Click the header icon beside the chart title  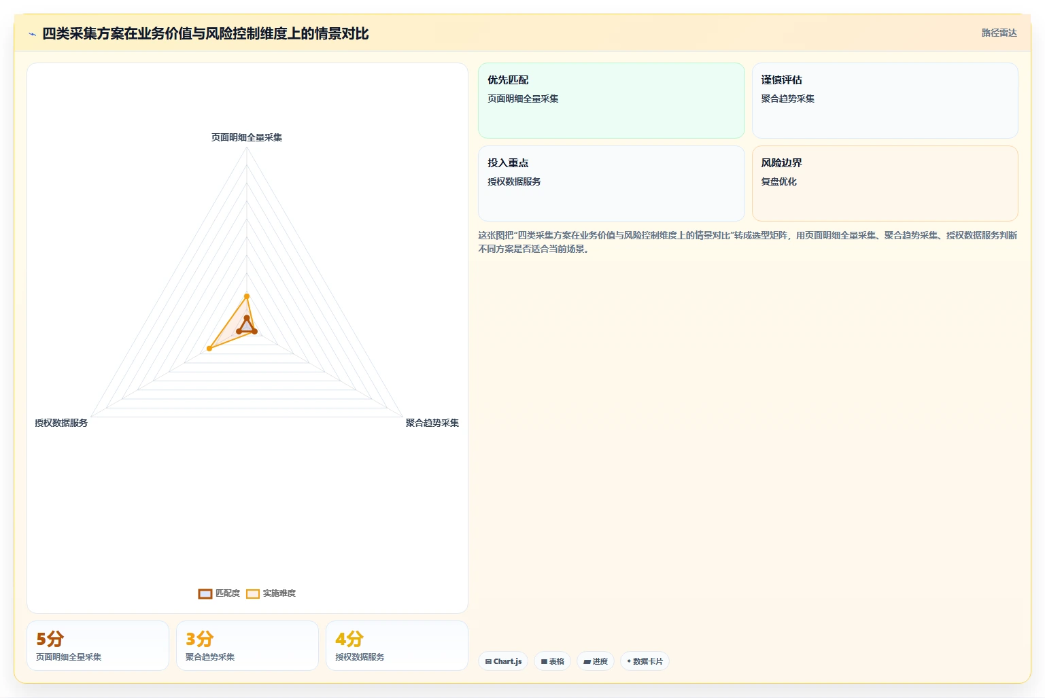coord(32,34)
